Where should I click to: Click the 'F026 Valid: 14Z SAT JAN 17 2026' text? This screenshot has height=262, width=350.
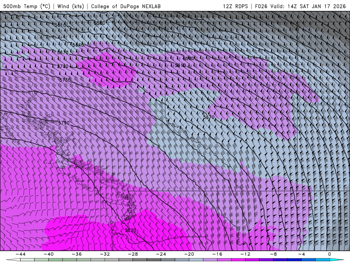pos(301,6)
